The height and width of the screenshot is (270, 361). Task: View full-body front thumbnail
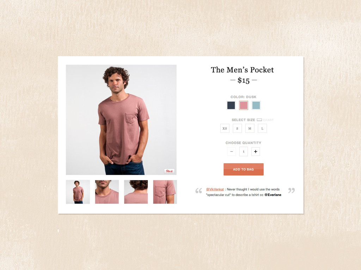78,192
